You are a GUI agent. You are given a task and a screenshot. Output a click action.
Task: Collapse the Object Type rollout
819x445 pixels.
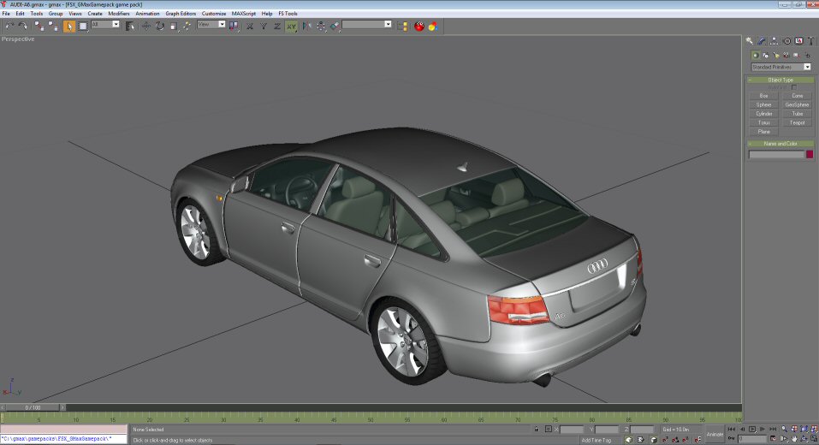780,80
